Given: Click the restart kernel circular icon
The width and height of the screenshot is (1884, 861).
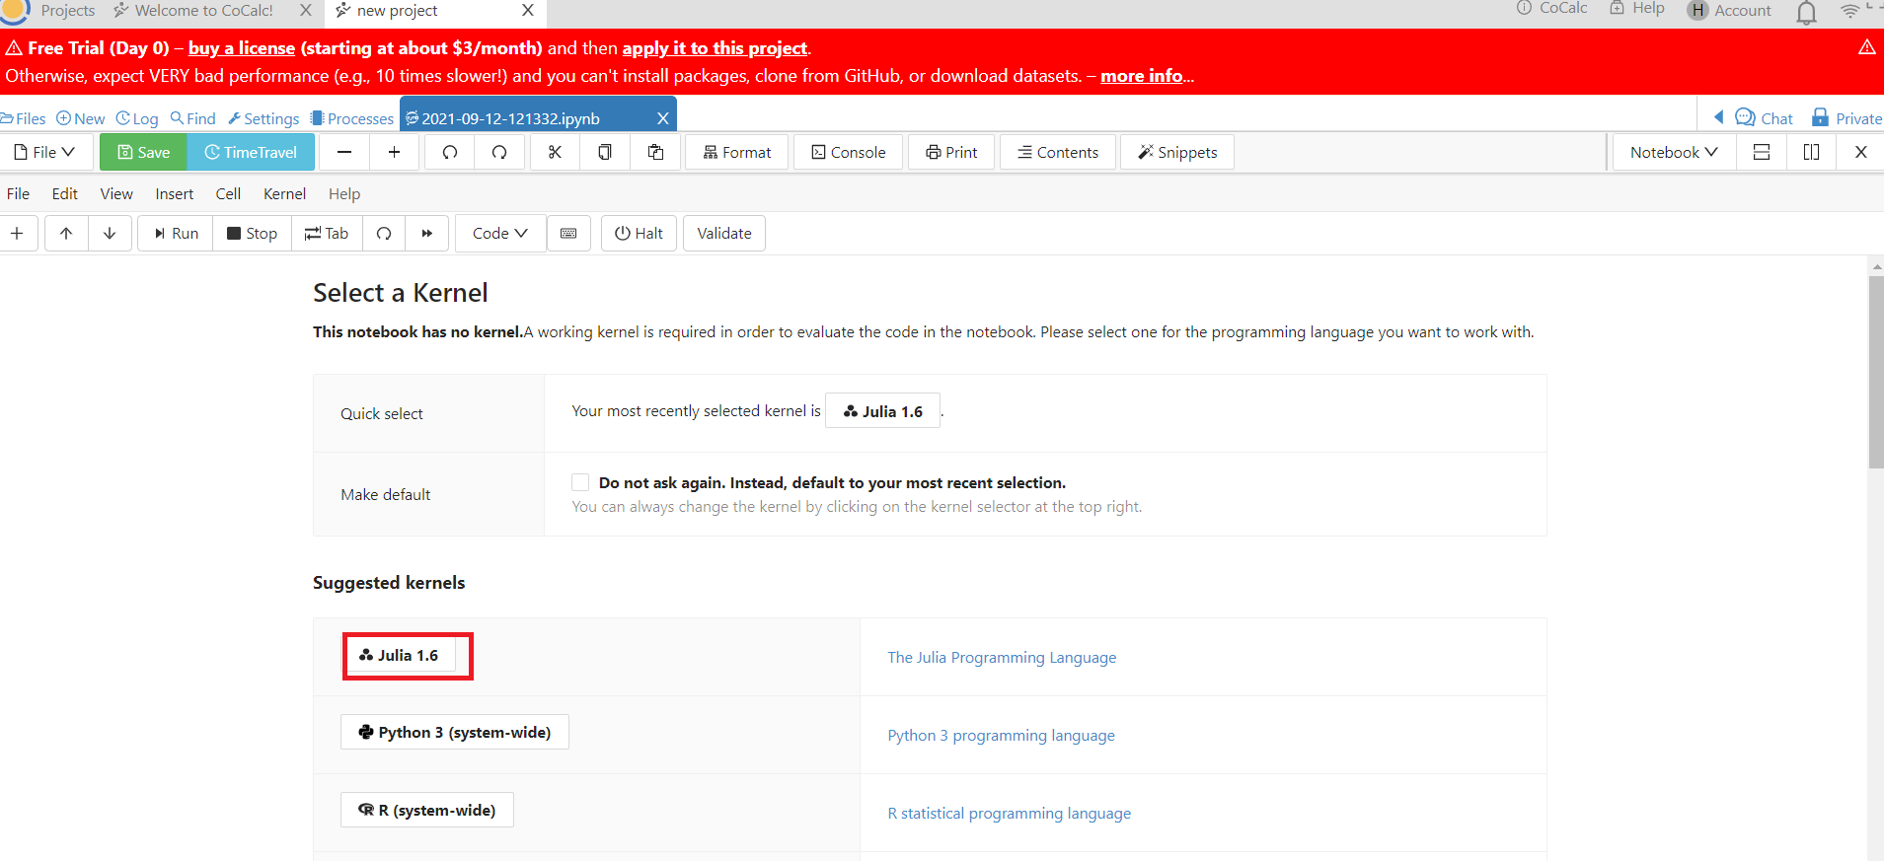Looking at the screenshot, I should [384, 233].
